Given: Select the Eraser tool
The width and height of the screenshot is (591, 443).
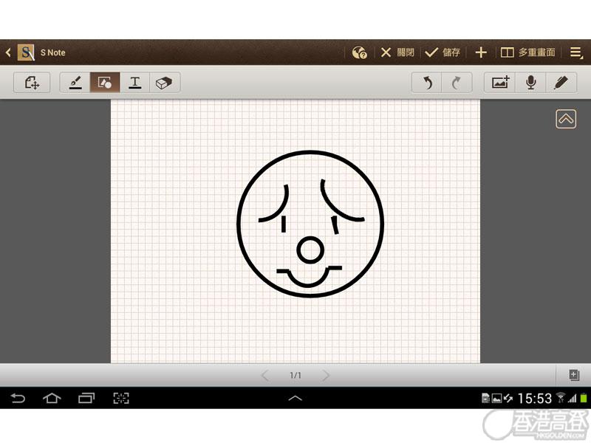Looking at the screenshot, I should click(165, 83).
